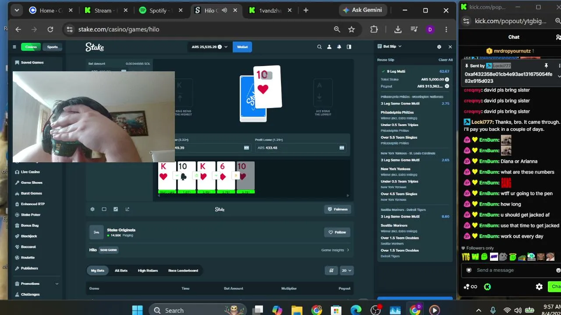Open the 20 rows dropdown

click(x=346, y=270)
